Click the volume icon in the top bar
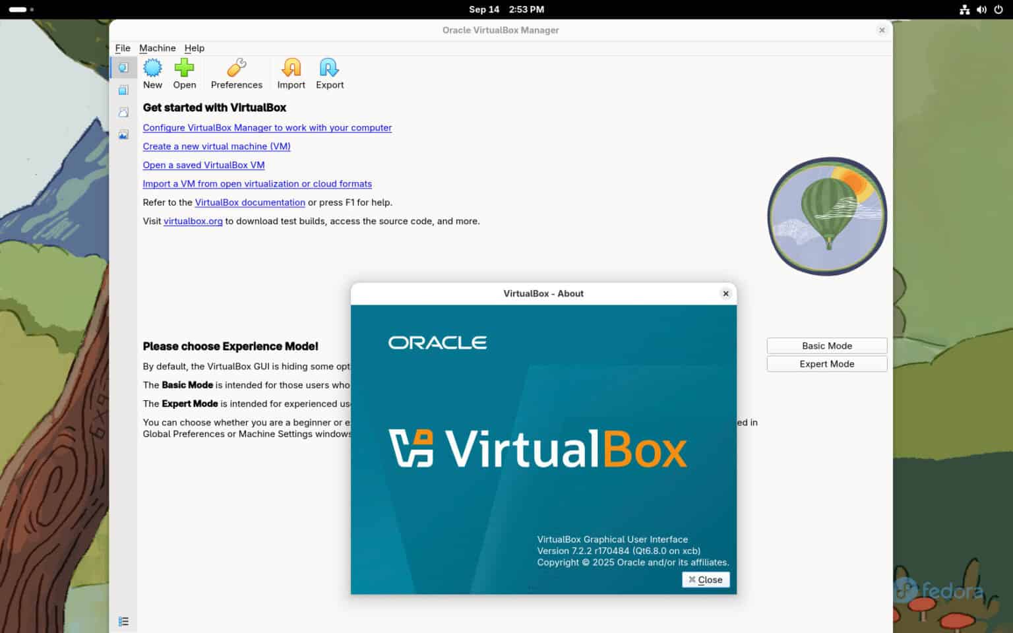Image resolution: width=1013 pixels, height=633 pixels. (x=981, y=9)
